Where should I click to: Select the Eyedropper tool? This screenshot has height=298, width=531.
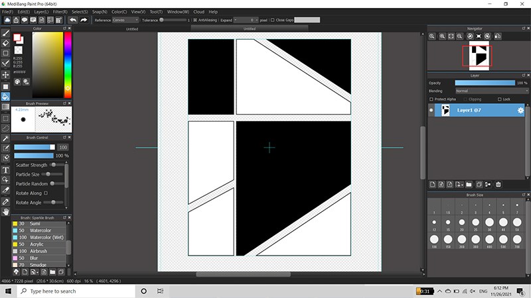click(5, 202)
